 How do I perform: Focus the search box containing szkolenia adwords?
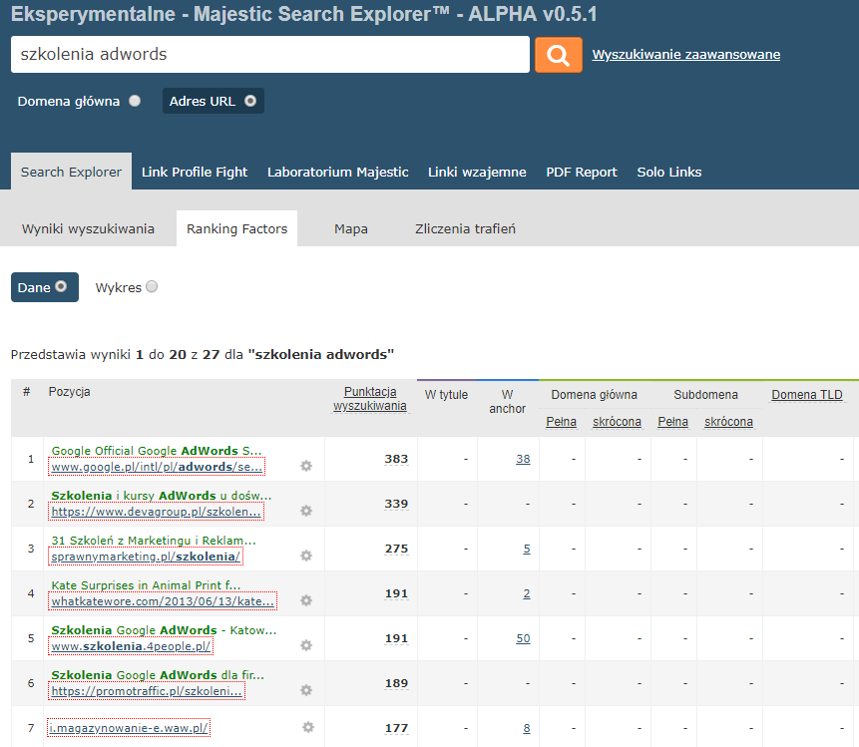tap(270, 54)
